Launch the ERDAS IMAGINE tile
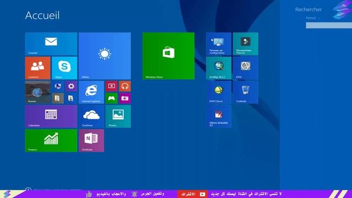Screen dimensions: 352x198 [219, 117]
